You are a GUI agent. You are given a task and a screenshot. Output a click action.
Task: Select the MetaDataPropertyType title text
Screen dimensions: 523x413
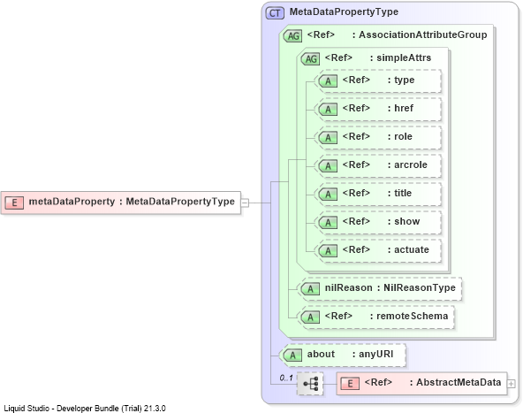(x=344, y=12)
